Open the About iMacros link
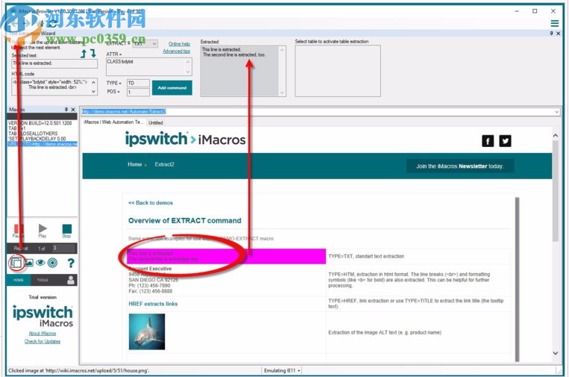 click(43, 334)
